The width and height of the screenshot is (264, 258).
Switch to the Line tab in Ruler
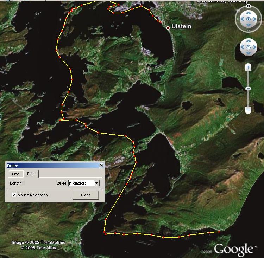pos(15,174)
